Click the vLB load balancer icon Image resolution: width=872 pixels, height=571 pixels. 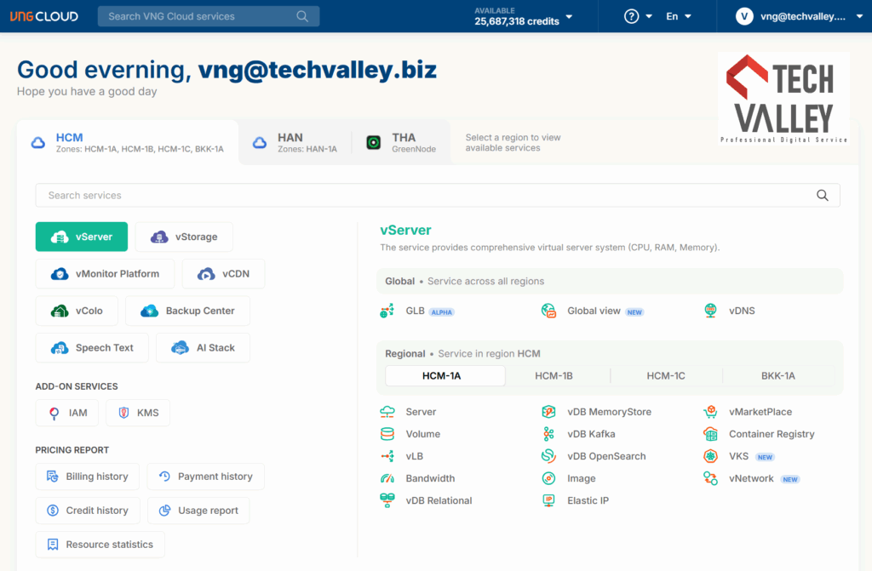pyautogui.click(x=387, y=456)
